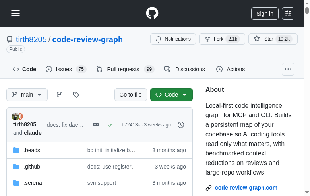This screenshot has height=196, width=310.
Task: Click the star count 19.2k badge
Action: 284,39
